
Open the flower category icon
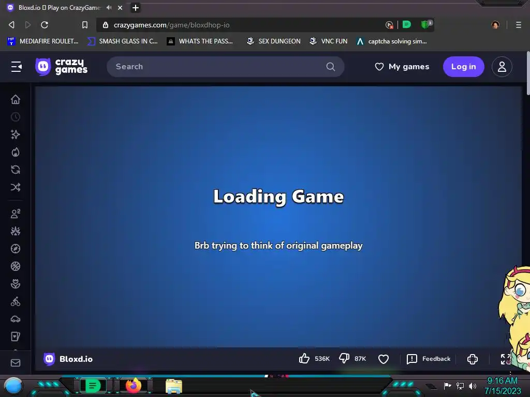coord(16,284)
